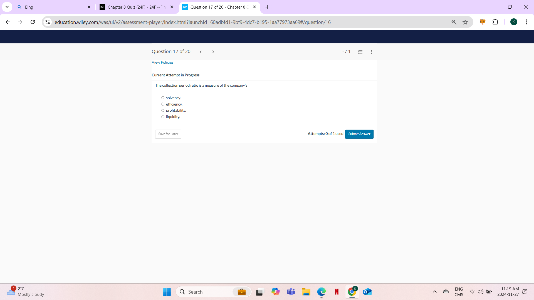Open Chrome's main menu
The height and width of the screenshot is (300, 534).
pyautogui.click(x=526, y=22)
